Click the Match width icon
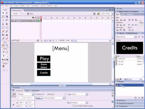This screenshot has height=109, width=145. click(118, 30)
